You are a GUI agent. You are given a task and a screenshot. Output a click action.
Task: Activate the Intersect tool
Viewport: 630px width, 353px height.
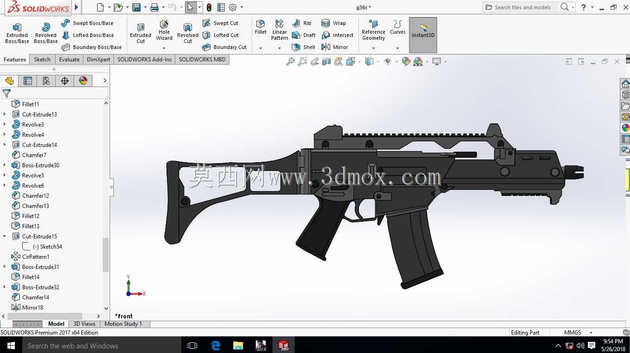pos(337,35)
